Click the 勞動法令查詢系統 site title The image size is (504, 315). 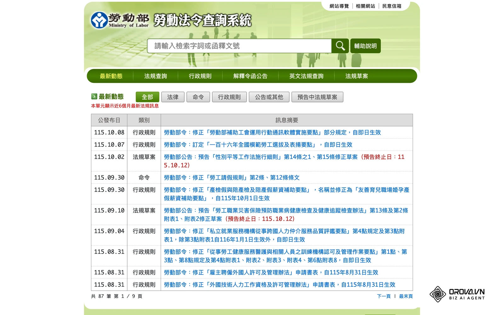coord(202,20)
